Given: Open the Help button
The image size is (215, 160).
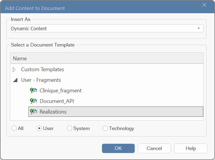Looking at the screenshot, I should tap(191, 148).
